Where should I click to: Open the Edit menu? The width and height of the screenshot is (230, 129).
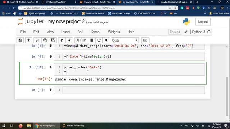pyautogui.click(x=36, y=32)
